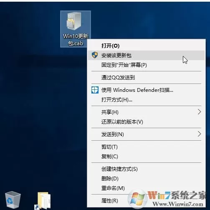Click the shield icon beside 安装该更新包
Screen dimensions: 210x210
click(x=95, y=55)
